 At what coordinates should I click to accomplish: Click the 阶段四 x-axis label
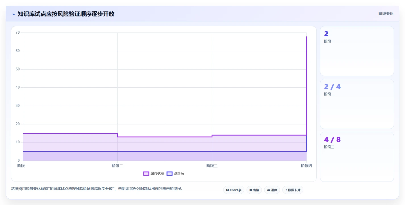[x=306, y=166]
